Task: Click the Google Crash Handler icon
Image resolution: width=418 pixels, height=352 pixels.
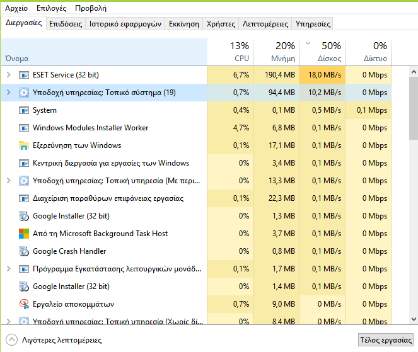Action: (24, 251)
